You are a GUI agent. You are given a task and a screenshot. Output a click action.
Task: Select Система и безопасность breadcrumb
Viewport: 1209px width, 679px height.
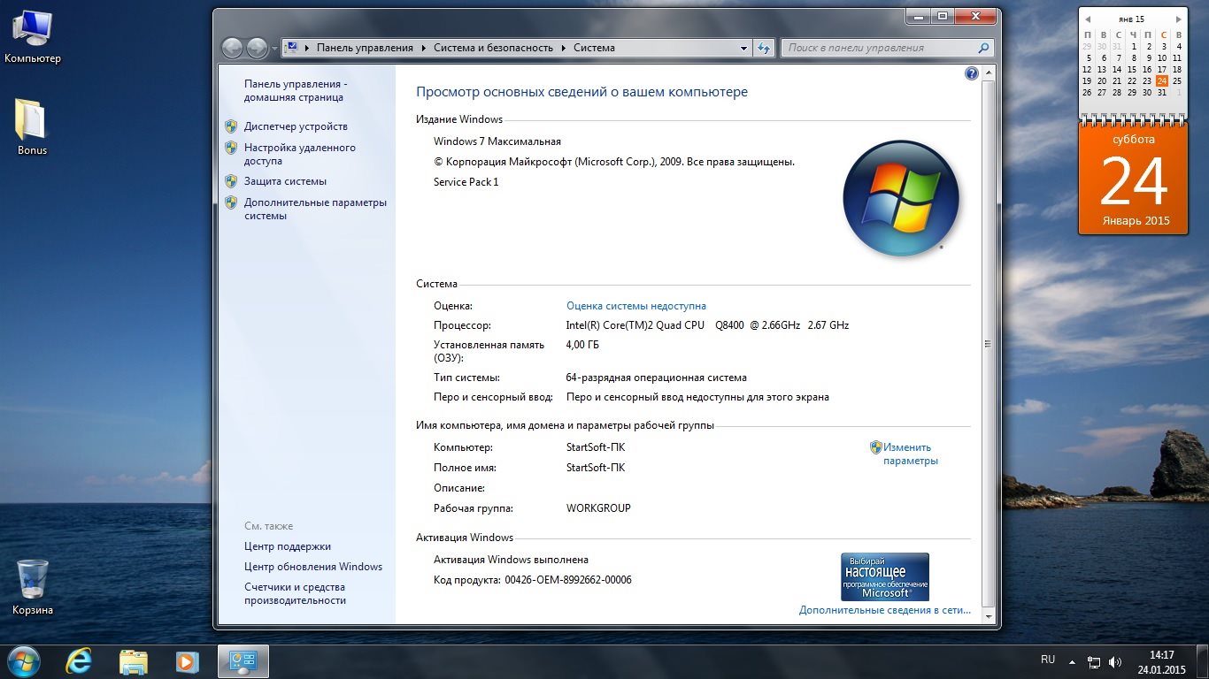[493, 48]
